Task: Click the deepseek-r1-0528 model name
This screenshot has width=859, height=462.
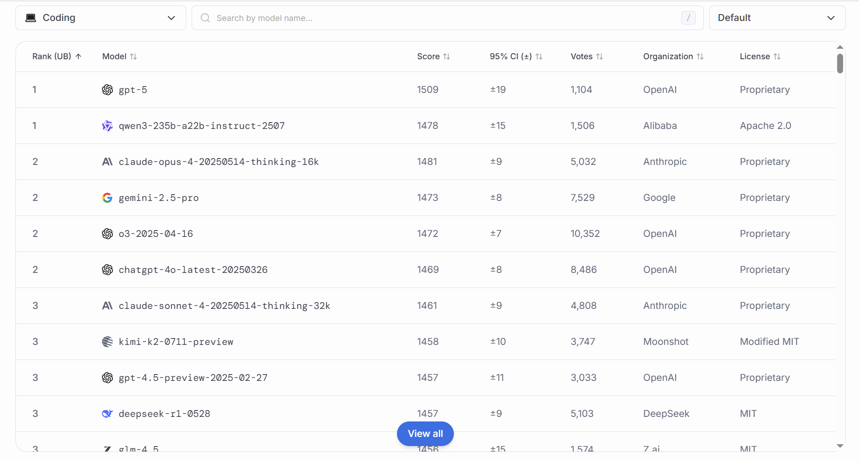Action: click(x=164, y=414)
